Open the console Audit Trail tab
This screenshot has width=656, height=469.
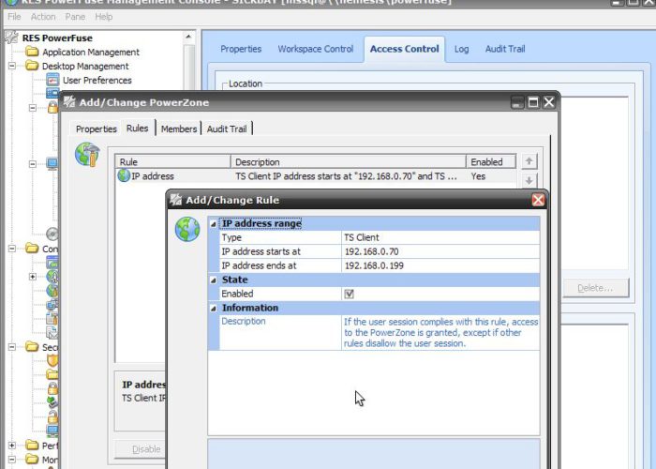[x=505, y=49]
